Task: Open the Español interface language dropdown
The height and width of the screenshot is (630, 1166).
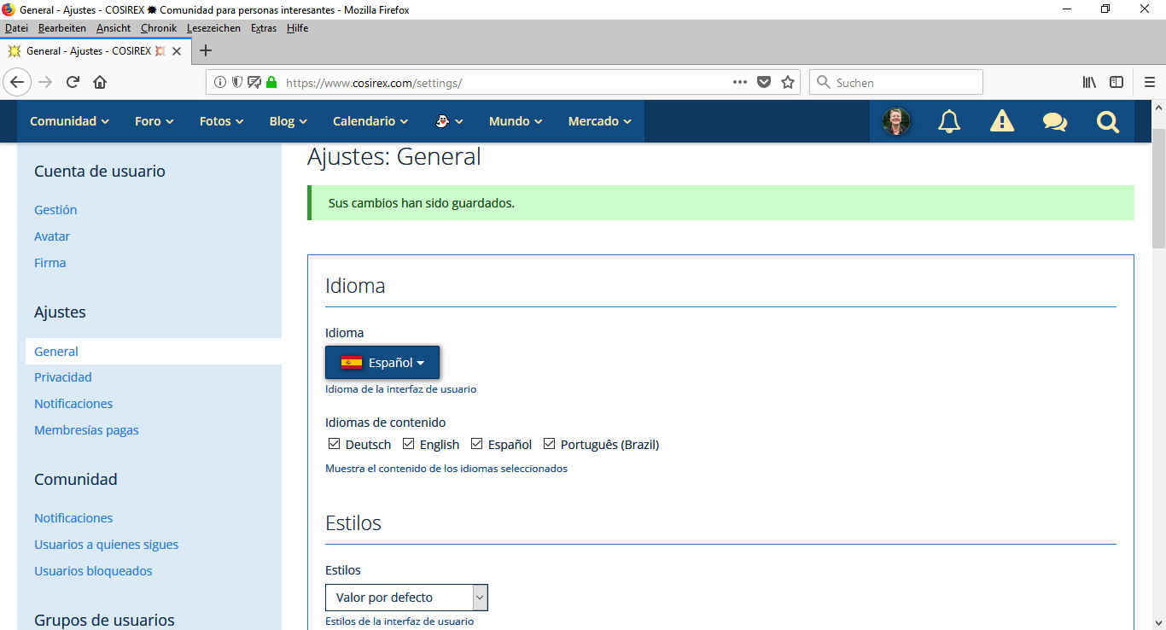Action: [x=382, y=363]
